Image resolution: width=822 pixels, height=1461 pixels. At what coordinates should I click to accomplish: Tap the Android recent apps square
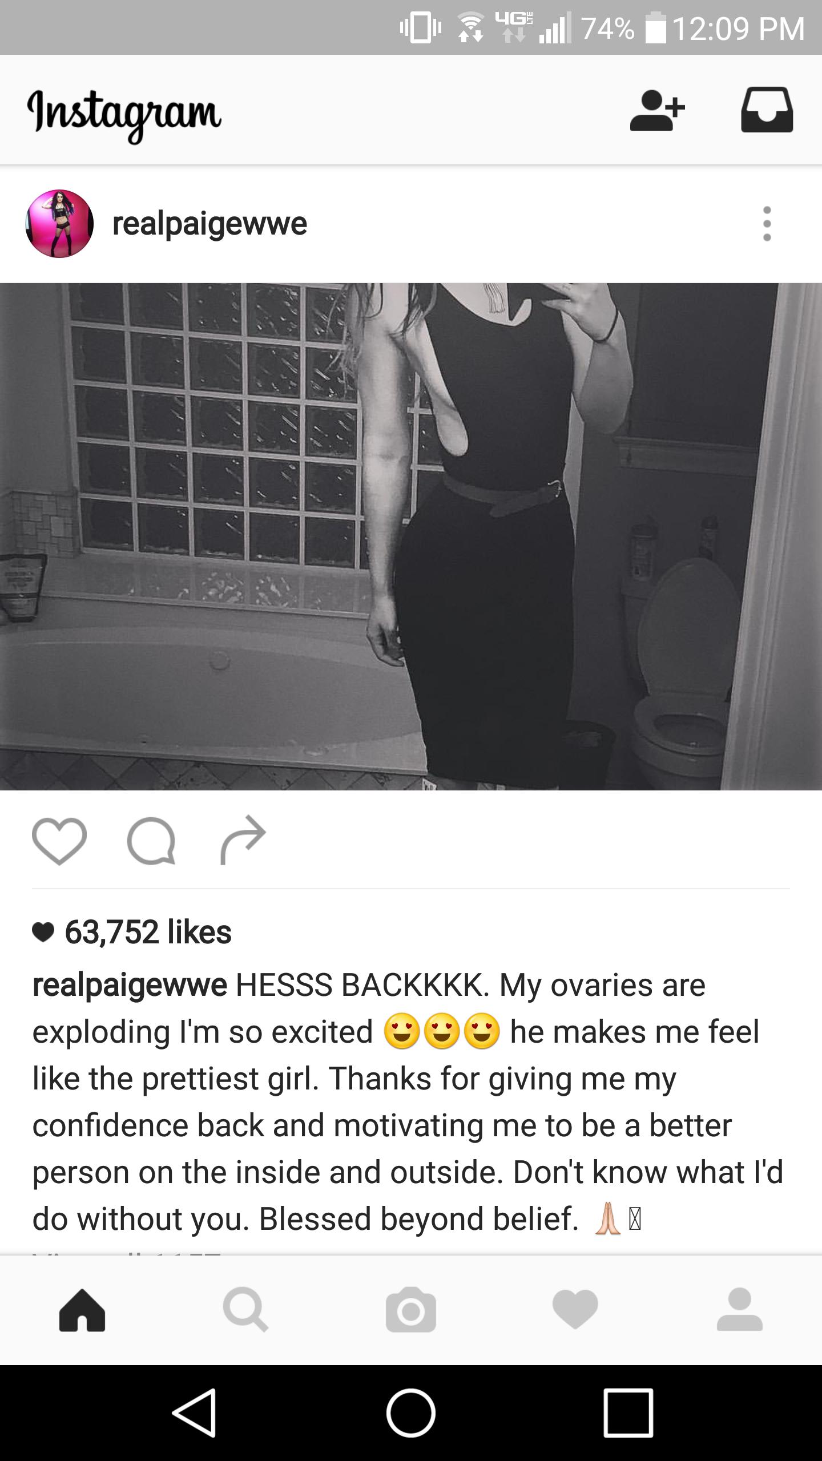(x=628, y=1413)
